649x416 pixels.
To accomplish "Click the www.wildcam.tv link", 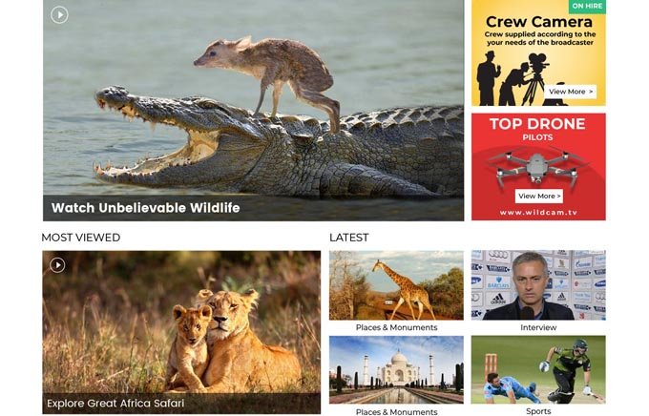I will tap(538, 213).
